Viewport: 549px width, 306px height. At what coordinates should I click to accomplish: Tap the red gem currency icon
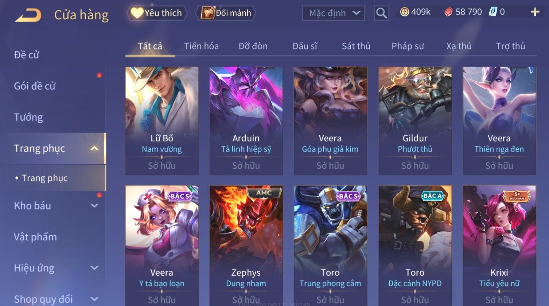point(448,12)
